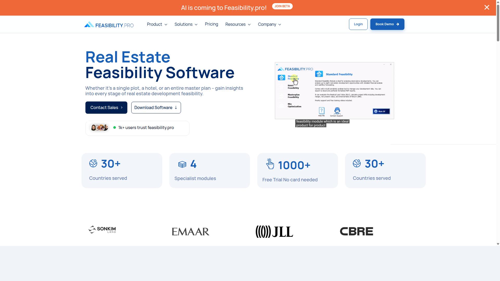Click the stacked layers icon beside 4
Image resolution: width=500 pixels, height=281 pixels.
[x=182, y=164]
